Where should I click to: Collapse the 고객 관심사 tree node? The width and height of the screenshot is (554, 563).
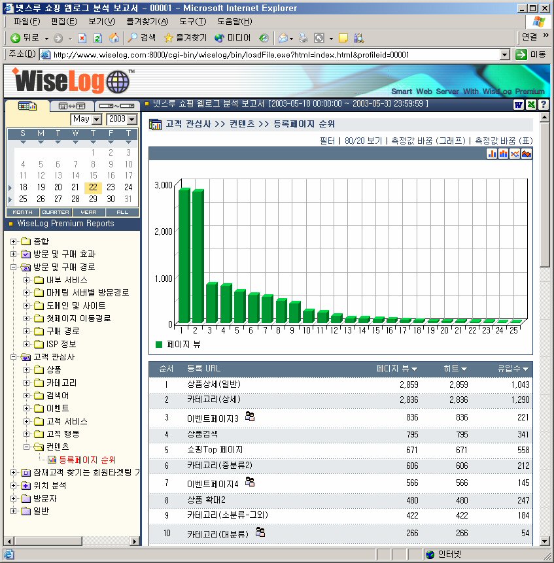pos(14,357)
